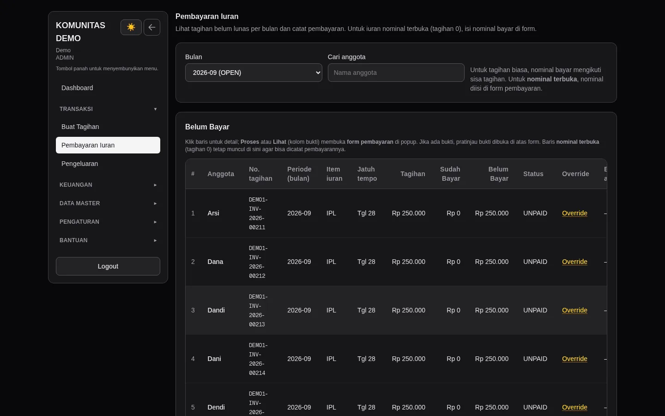This screenshot has height=416, width=665.
Task: Click Override link for Dana
Action: 574,262
